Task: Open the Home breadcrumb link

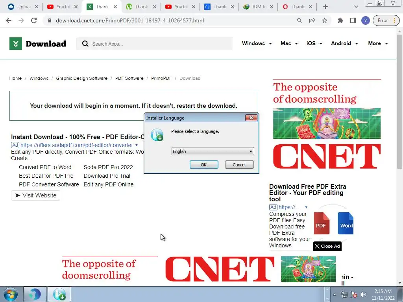Action: 15,78
